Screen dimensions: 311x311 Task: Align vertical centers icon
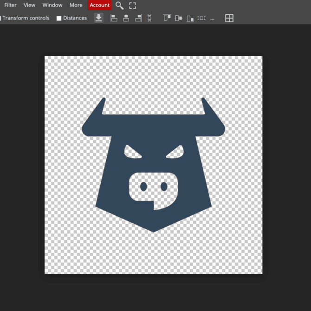(x=179, y=18)
